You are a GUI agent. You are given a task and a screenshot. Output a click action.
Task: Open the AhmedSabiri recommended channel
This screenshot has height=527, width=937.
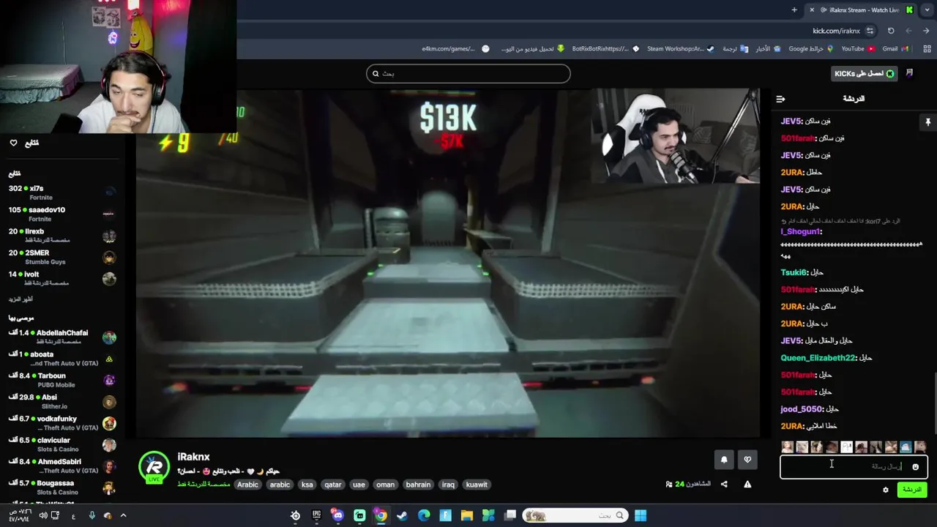pos(62,466)
